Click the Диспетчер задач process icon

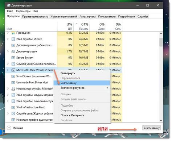point(13,51)
